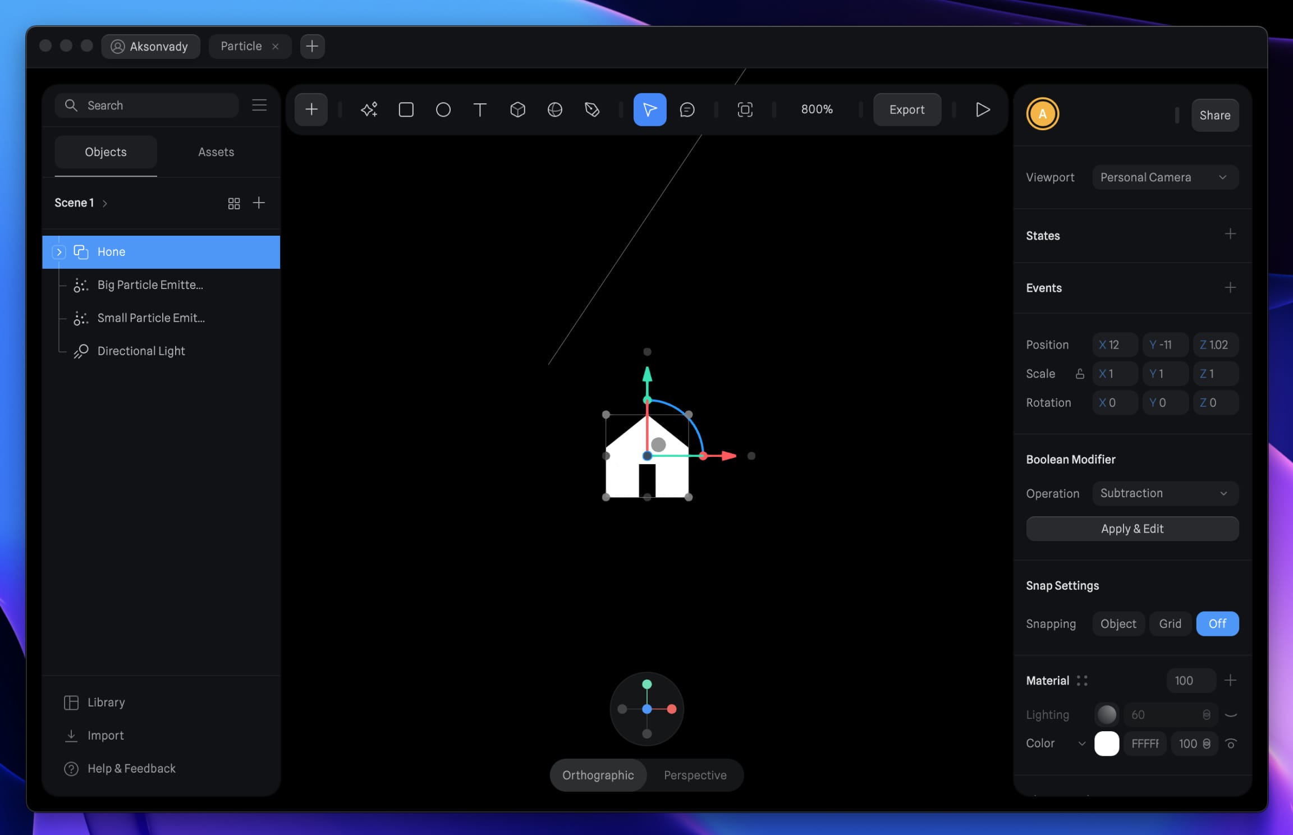
Task: Click inside the Search field
Action: pos(146,105)
